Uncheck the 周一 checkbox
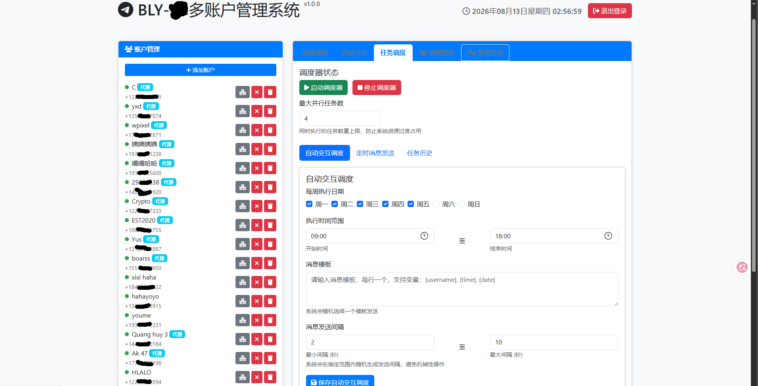 (x=309, y=204)
